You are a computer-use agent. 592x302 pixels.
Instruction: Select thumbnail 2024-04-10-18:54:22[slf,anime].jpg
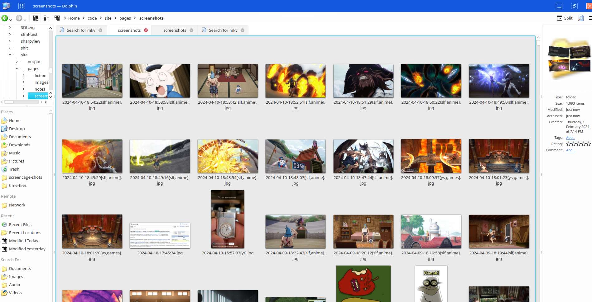92,81
